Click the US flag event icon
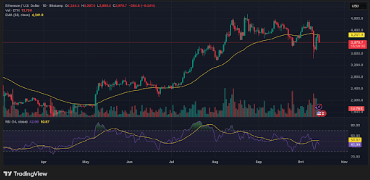This screenshot has height=180, width=370. 320,113
